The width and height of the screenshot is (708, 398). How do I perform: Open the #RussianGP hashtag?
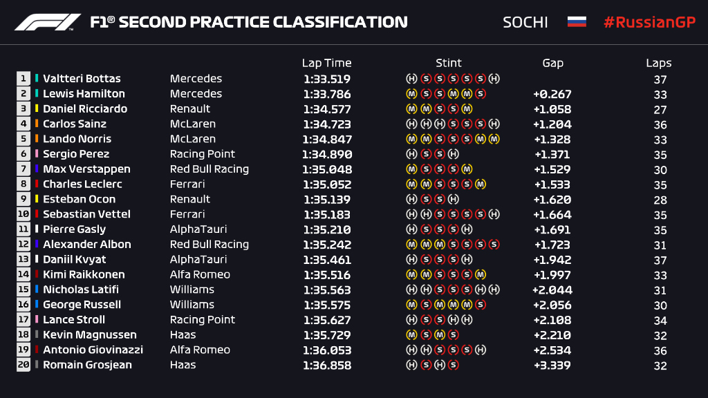[x=649, y=22]
